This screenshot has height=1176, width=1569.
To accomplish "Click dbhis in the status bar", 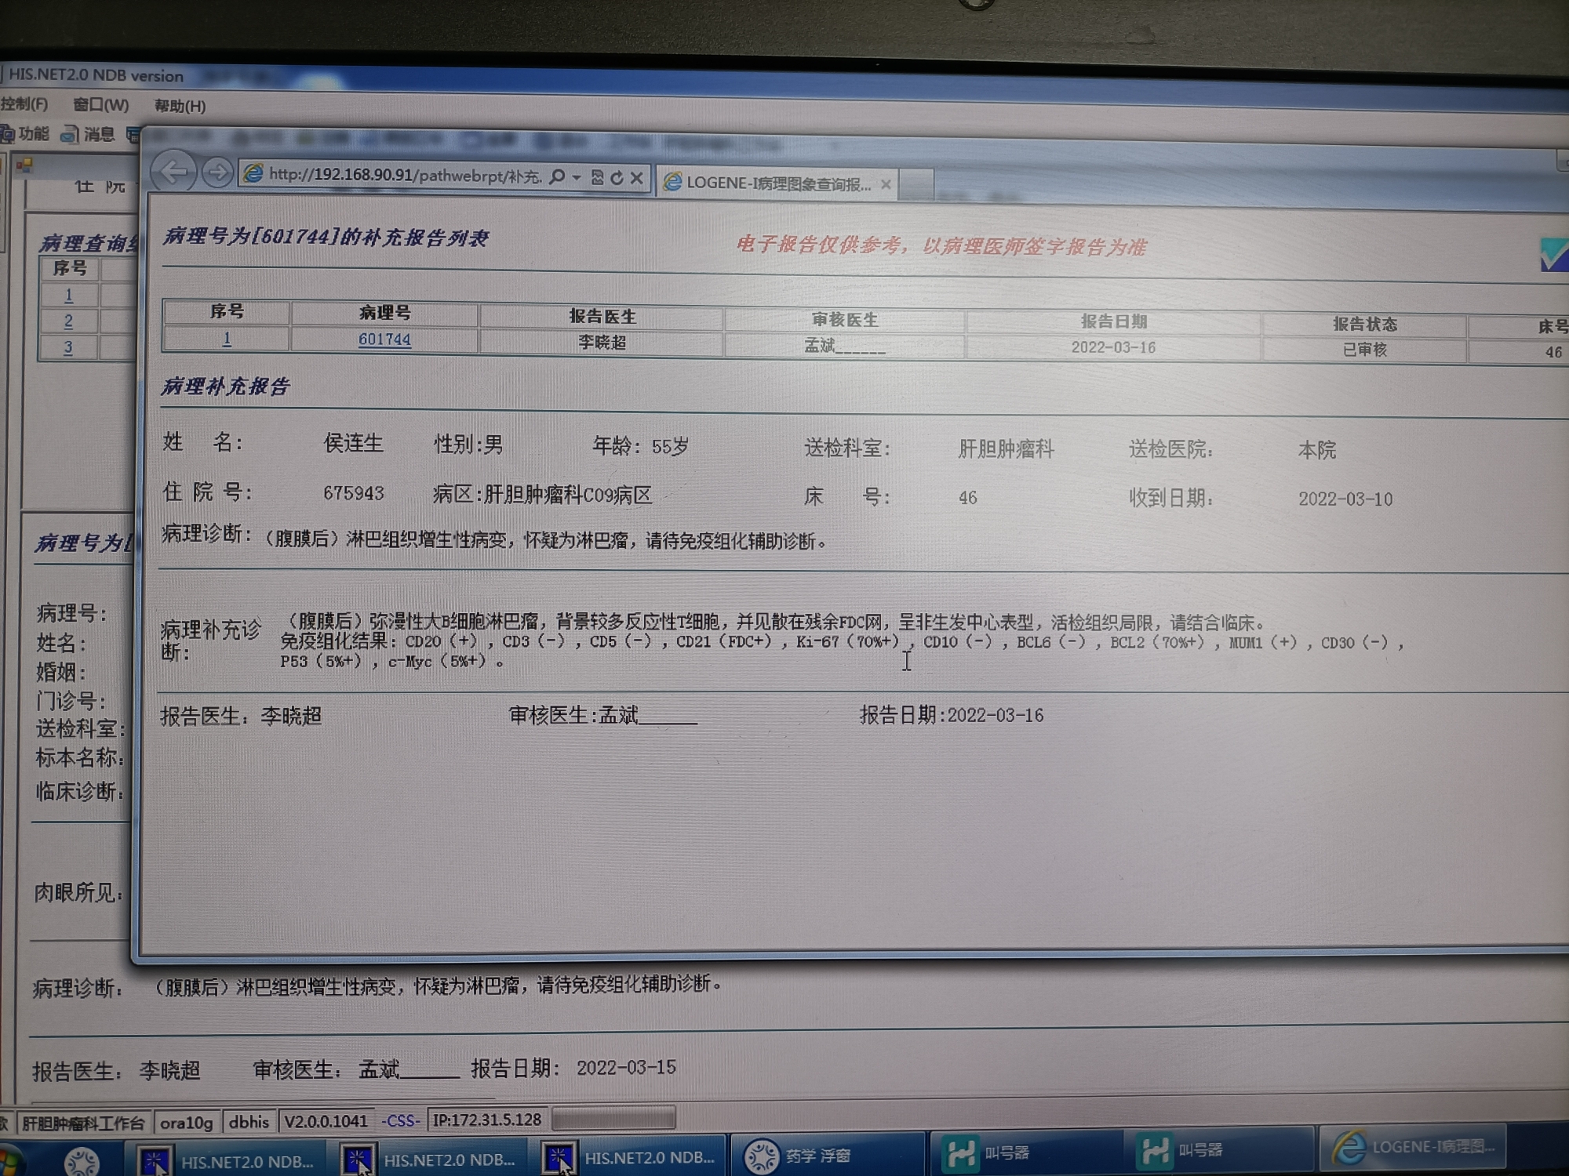I will click(249, 1122).
